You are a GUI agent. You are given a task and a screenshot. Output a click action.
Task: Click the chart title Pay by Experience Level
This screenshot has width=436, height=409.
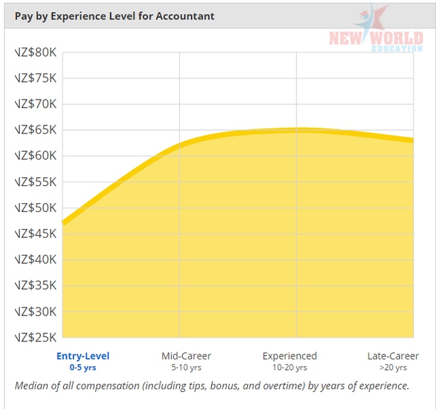(114, 16)
